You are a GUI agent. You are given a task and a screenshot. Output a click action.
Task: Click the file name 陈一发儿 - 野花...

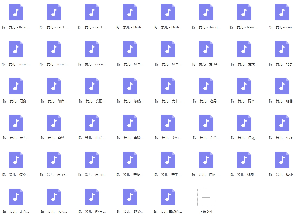click(x=130, y=175)
